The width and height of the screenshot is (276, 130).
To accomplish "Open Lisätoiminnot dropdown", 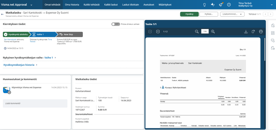I will (232, 14).
